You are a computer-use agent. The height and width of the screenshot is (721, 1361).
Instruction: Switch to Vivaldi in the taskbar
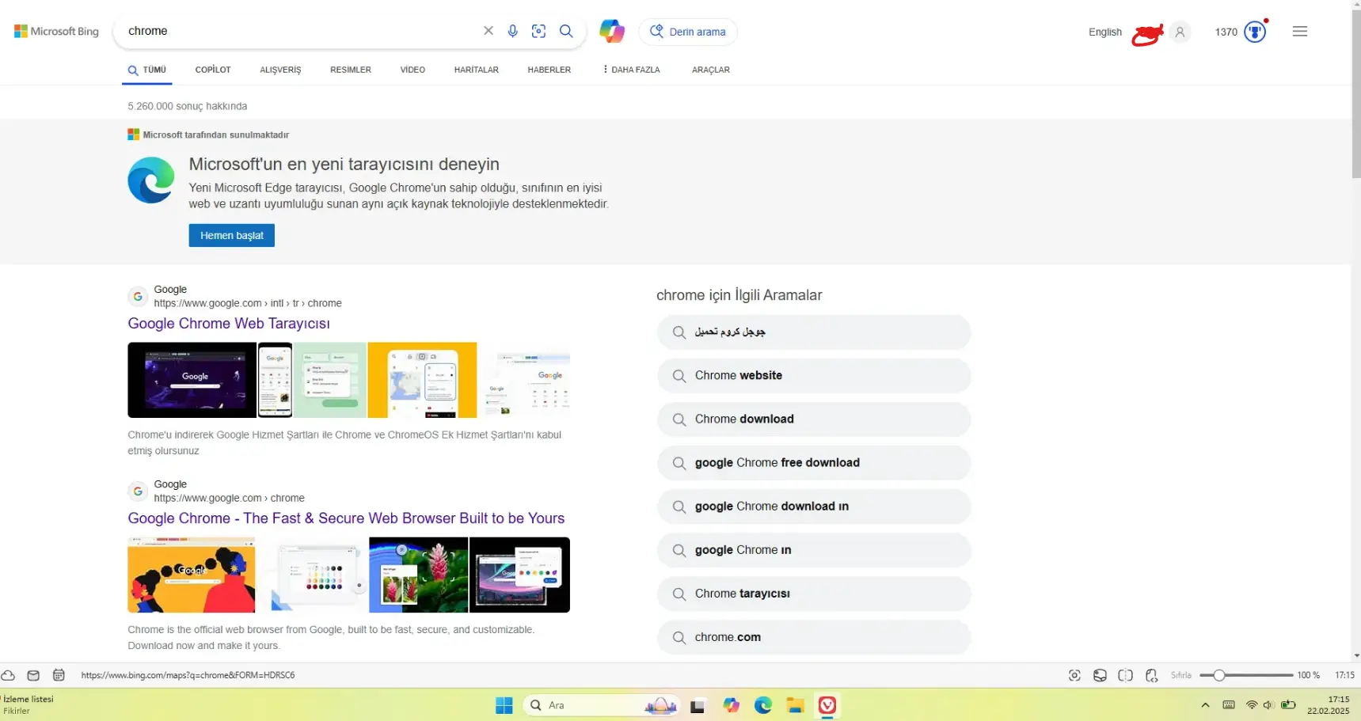tap(827, 705)
